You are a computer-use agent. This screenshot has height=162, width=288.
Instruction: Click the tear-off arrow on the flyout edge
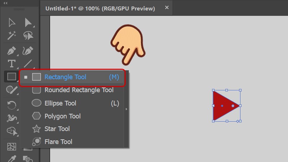tap(126, 109)
